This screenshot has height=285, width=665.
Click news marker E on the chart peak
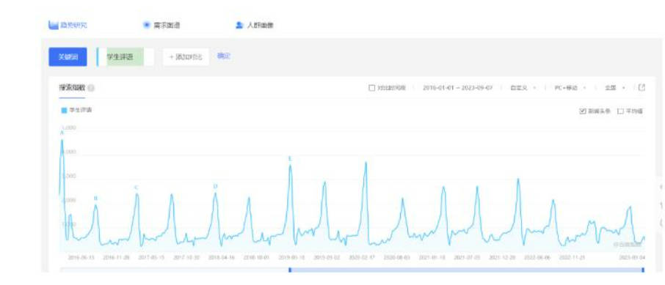tap(290, 158)
